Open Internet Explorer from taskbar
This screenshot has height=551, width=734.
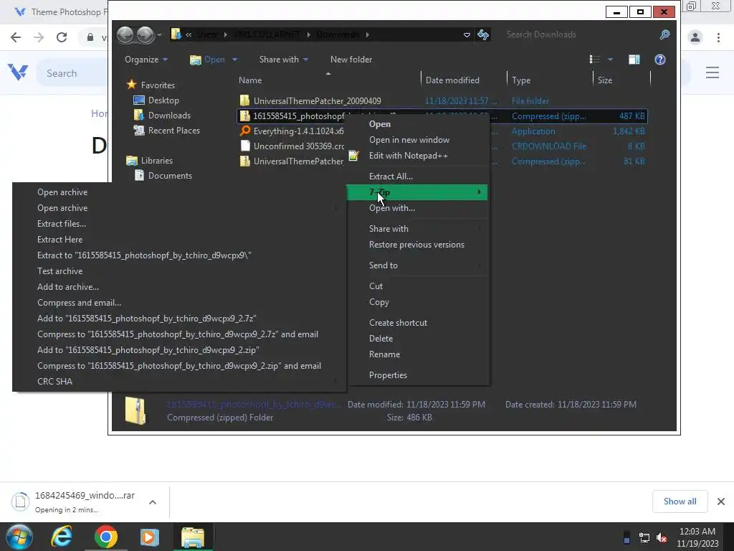point(62,537)
